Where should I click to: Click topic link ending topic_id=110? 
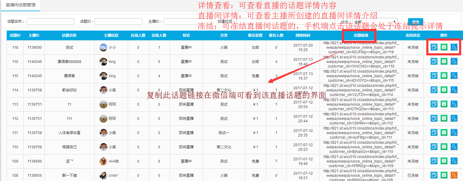(x=361, y=147)
